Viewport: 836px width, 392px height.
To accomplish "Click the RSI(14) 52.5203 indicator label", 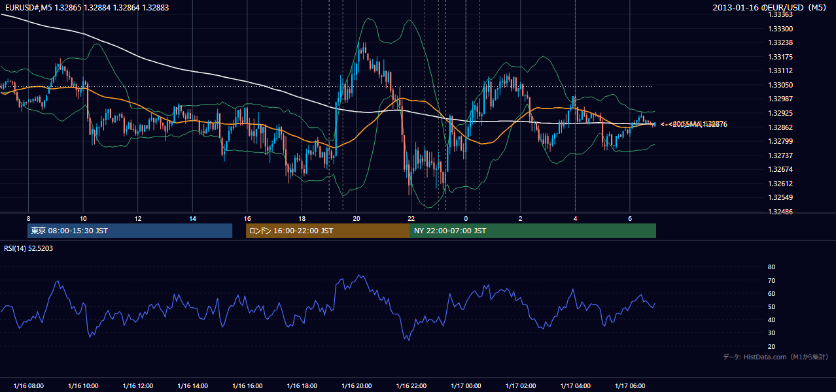I will pos(29,248).
